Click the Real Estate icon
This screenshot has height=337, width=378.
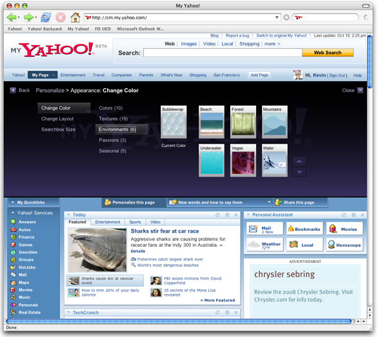pyautogui.click(x=14, y=313)
